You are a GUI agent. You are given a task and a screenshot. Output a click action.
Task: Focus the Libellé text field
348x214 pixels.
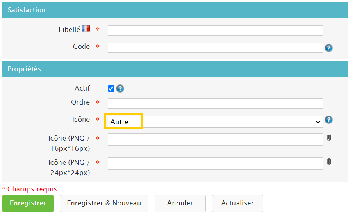point(215,31)
